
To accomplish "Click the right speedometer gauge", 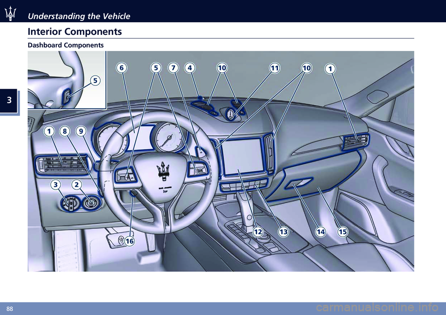I will tap(170, 138).
